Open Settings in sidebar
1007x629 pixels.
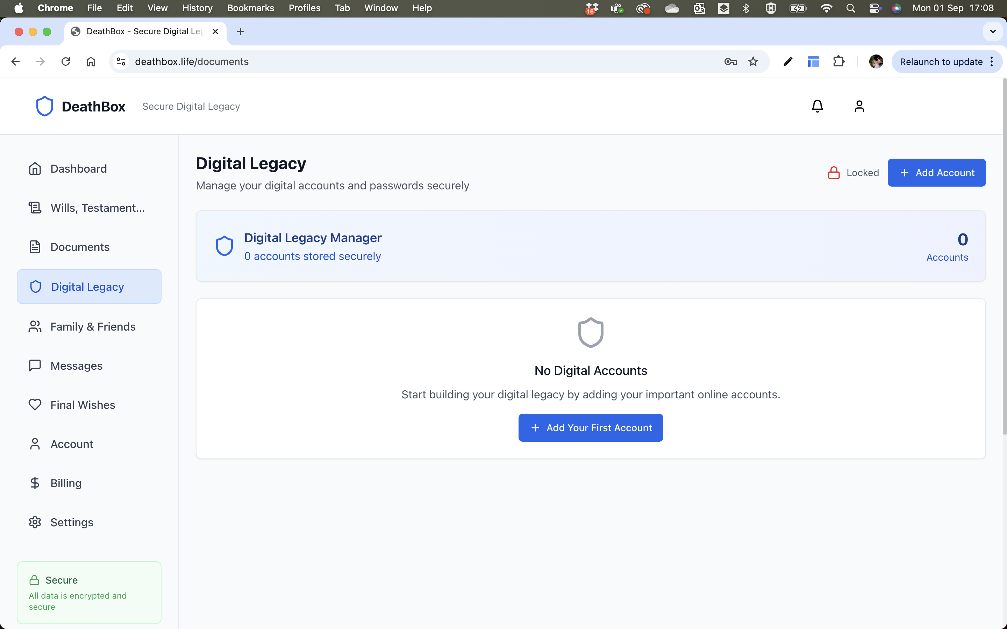coord(89,522)
